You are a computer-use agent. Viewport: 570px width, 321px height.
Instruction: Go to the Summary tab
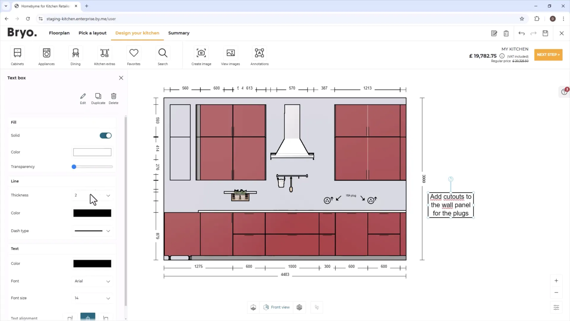[x=179, y=33]
